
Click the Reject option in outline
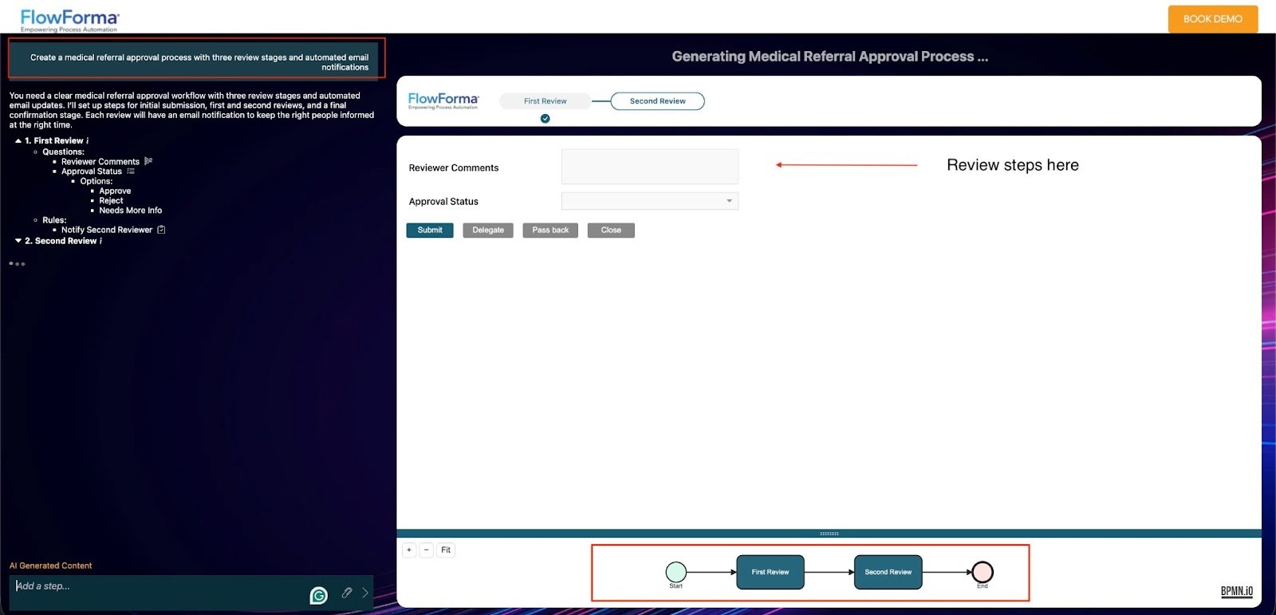click(x=111, y=201)
